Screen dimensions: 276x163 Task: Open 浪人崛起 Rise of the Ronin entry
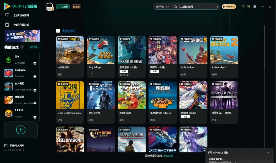click(x=21, y=86)
